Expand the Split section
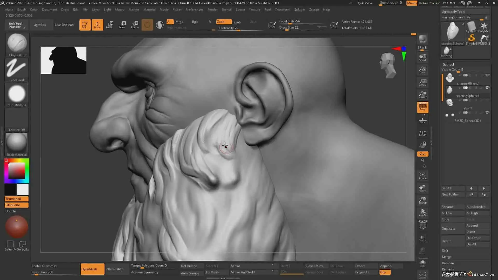The image size is (498, 280). click(x=445, y=250)
